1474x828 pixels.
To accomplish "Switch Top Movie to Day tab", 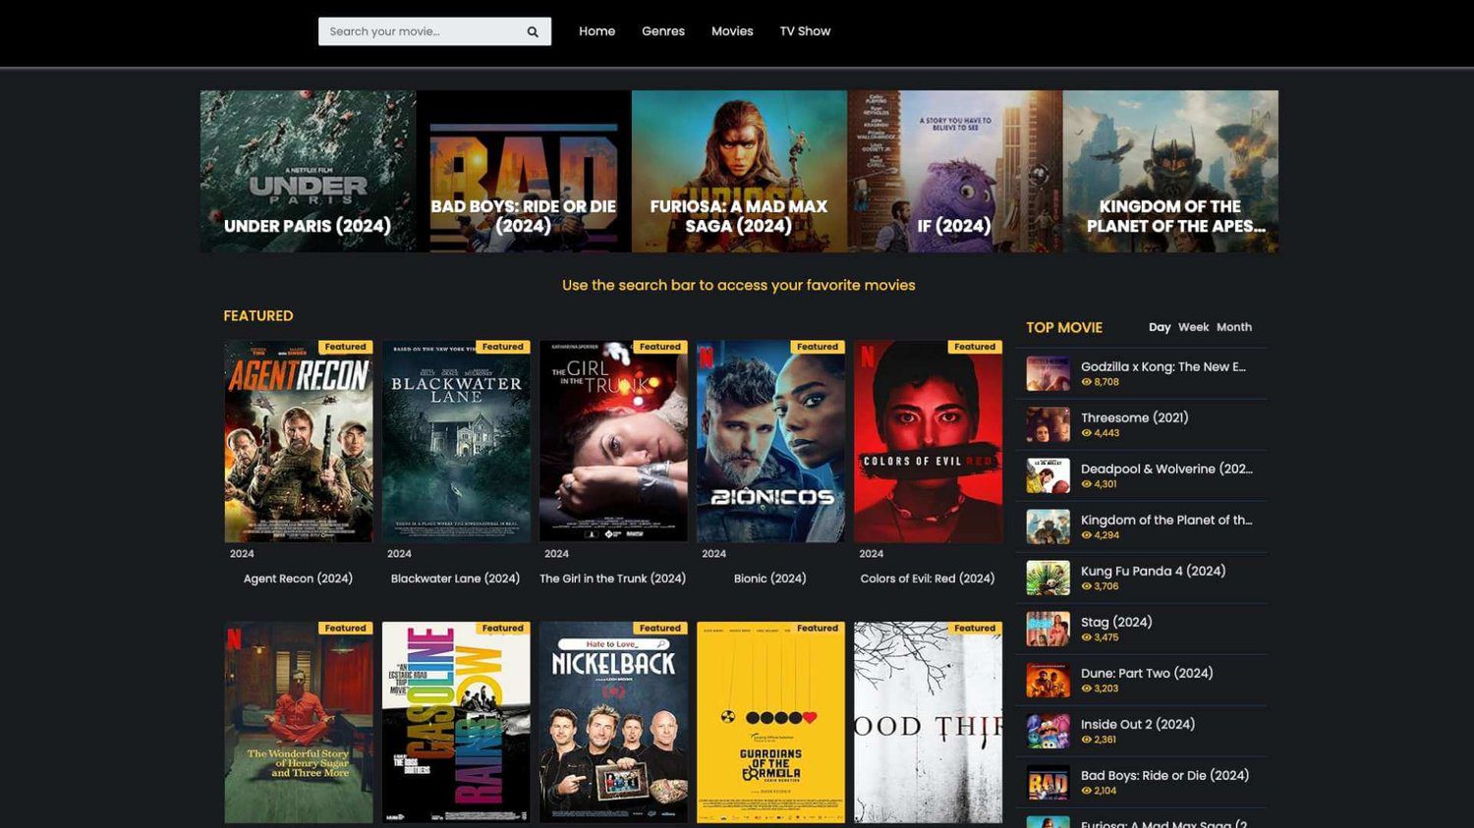I will [1160, 327].
